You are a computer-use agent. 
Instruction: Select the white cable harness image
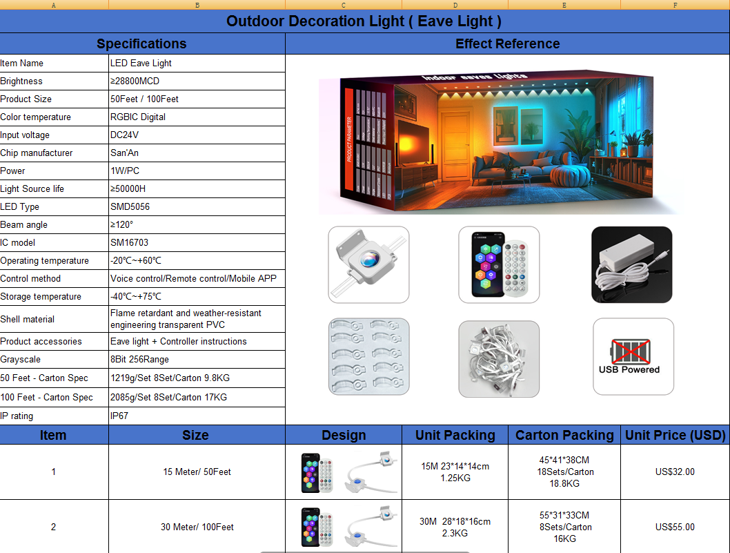(x=499, y=358)
